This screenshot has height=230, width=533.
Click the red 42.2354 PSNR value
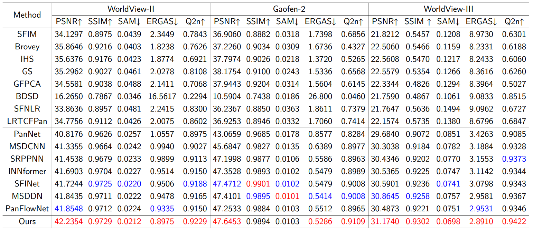68,222
